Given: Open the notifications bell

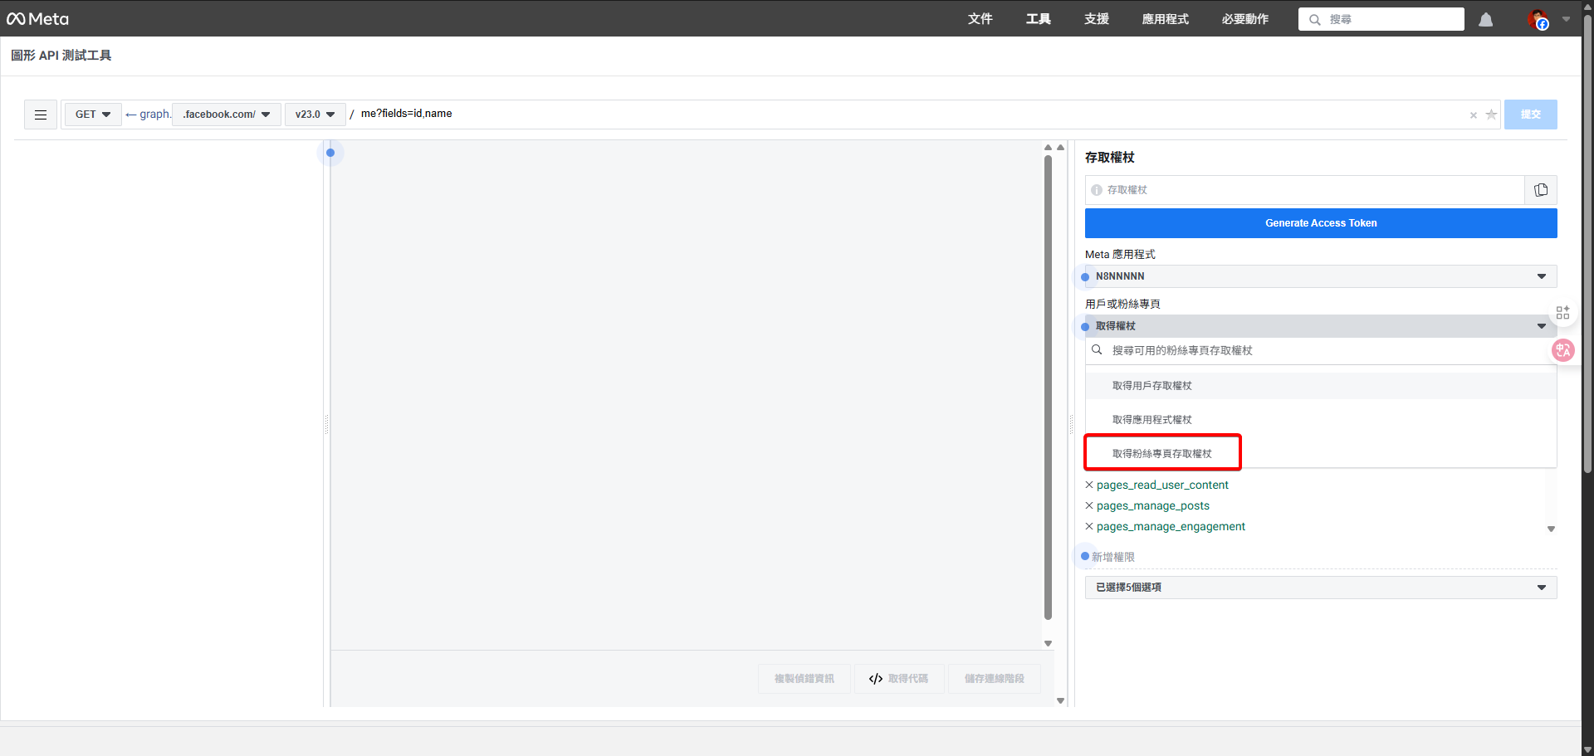Looking at the screenshot, I should point(1485,19).
